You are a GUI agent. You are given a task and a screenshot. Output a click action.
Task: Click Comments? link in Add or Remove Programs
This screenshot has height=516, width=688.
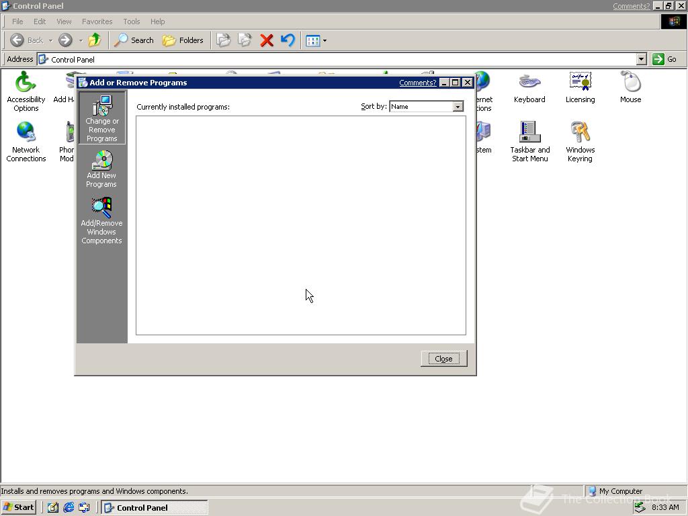click(x=417, y=83)
